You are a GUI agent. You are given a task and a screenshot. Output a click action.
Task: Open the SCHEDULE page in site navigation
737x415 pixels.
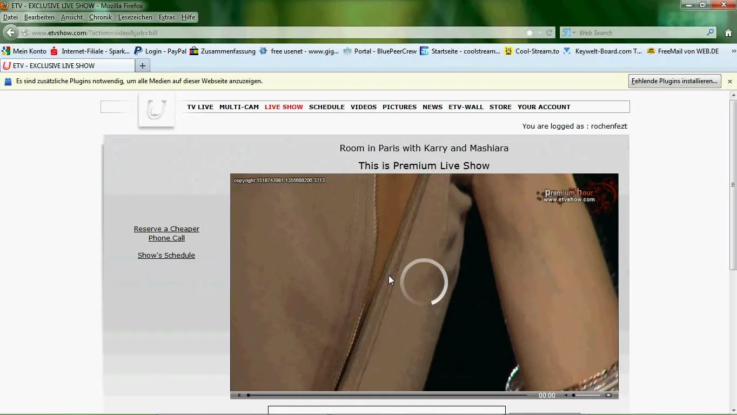(326, 107)
